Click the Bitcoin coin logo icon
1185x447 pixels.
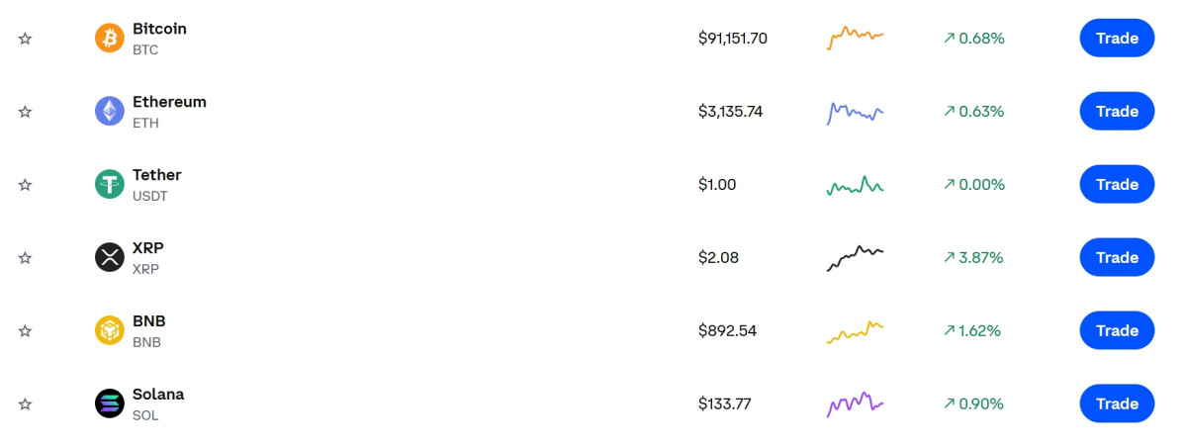click(109, 39)
